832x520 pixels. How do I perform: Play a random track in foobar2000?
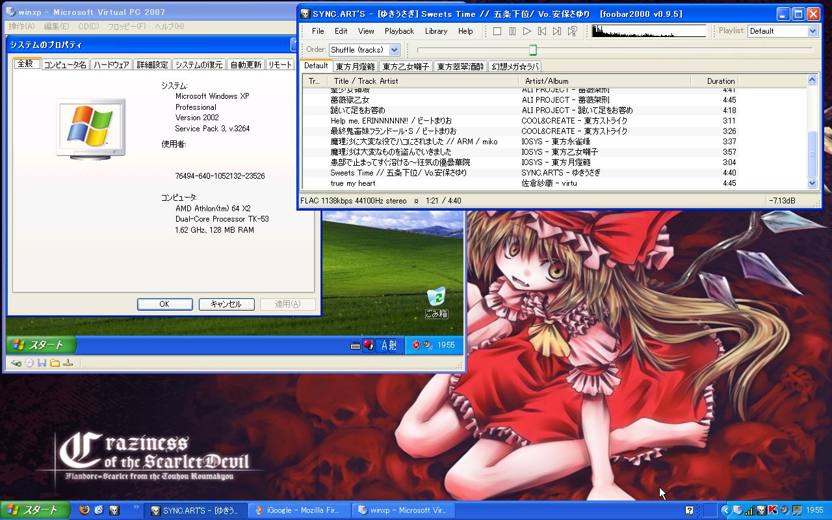572,31
